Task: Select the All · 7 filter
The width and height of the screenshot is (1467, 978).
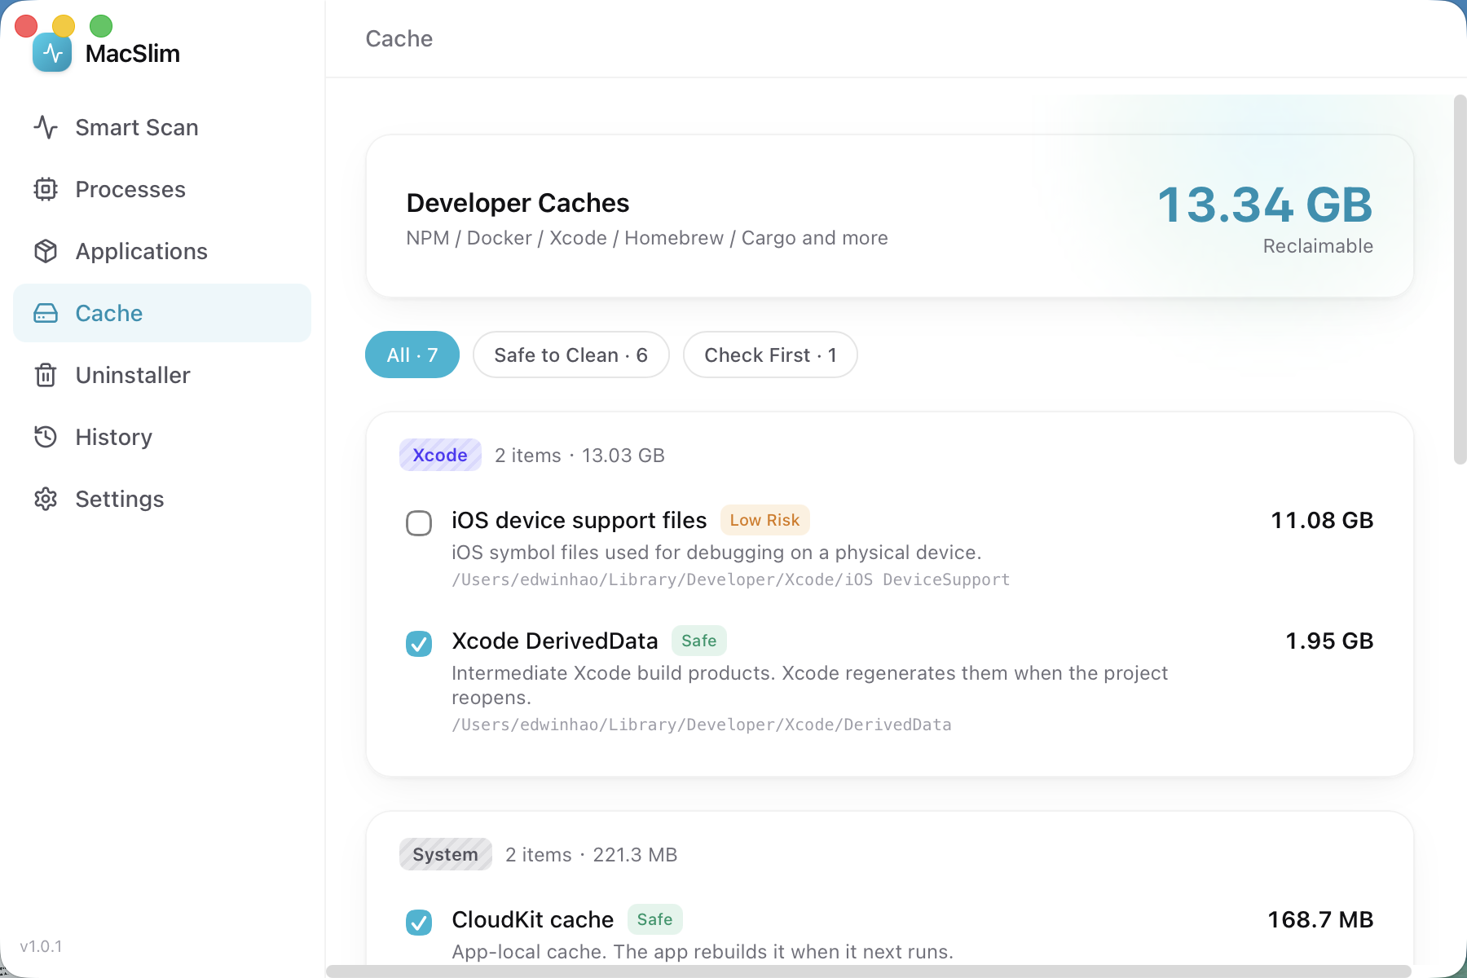Action: pos(412,355)
